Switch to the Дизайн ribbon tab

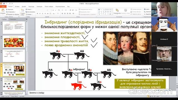pos(24,7)
